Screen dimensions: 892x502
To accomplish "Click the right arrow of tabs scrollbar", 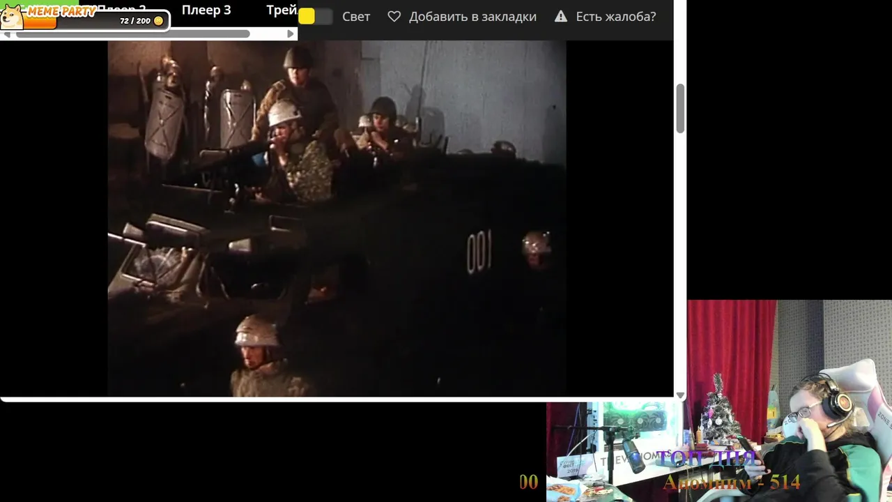I will (x=291, y=33).
